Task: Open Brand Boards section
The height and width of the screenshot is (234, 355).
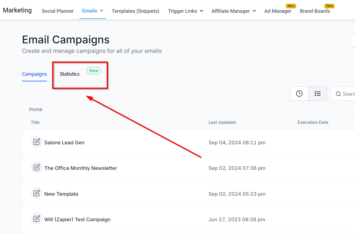Action: tap(315, 11)
